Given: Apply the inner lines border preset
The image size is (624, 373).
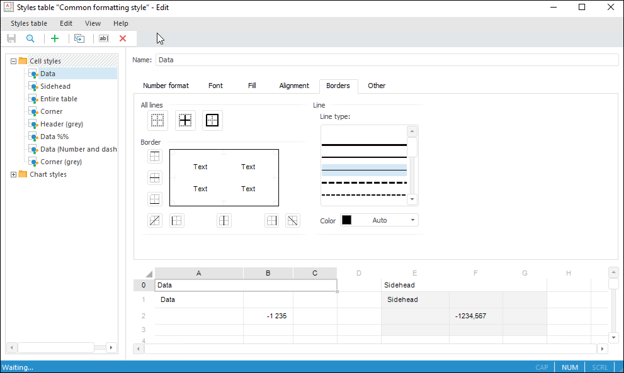Looking at the screenshot, I should [x=185, y=120].
